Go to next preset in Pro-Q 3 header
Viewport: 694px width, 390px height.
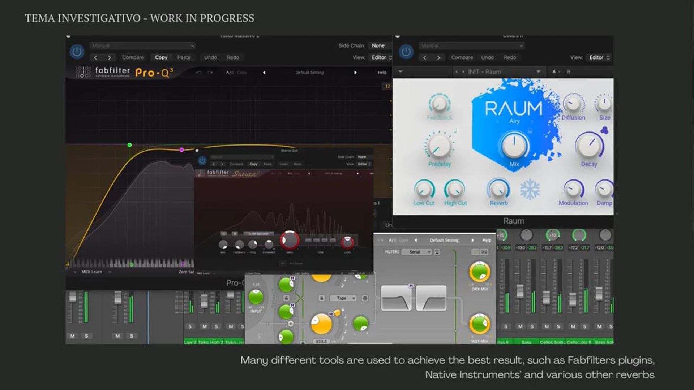(x=109, y=57)
